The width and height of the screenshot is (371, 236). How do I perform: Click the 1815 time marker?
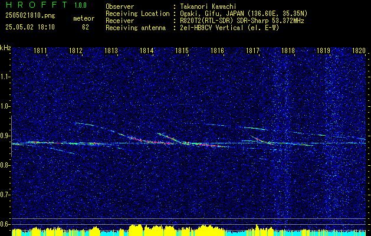click(182, 51)
